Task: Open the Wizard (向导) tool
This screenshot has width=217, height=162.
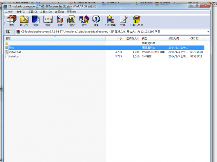Action: (84, 21)
